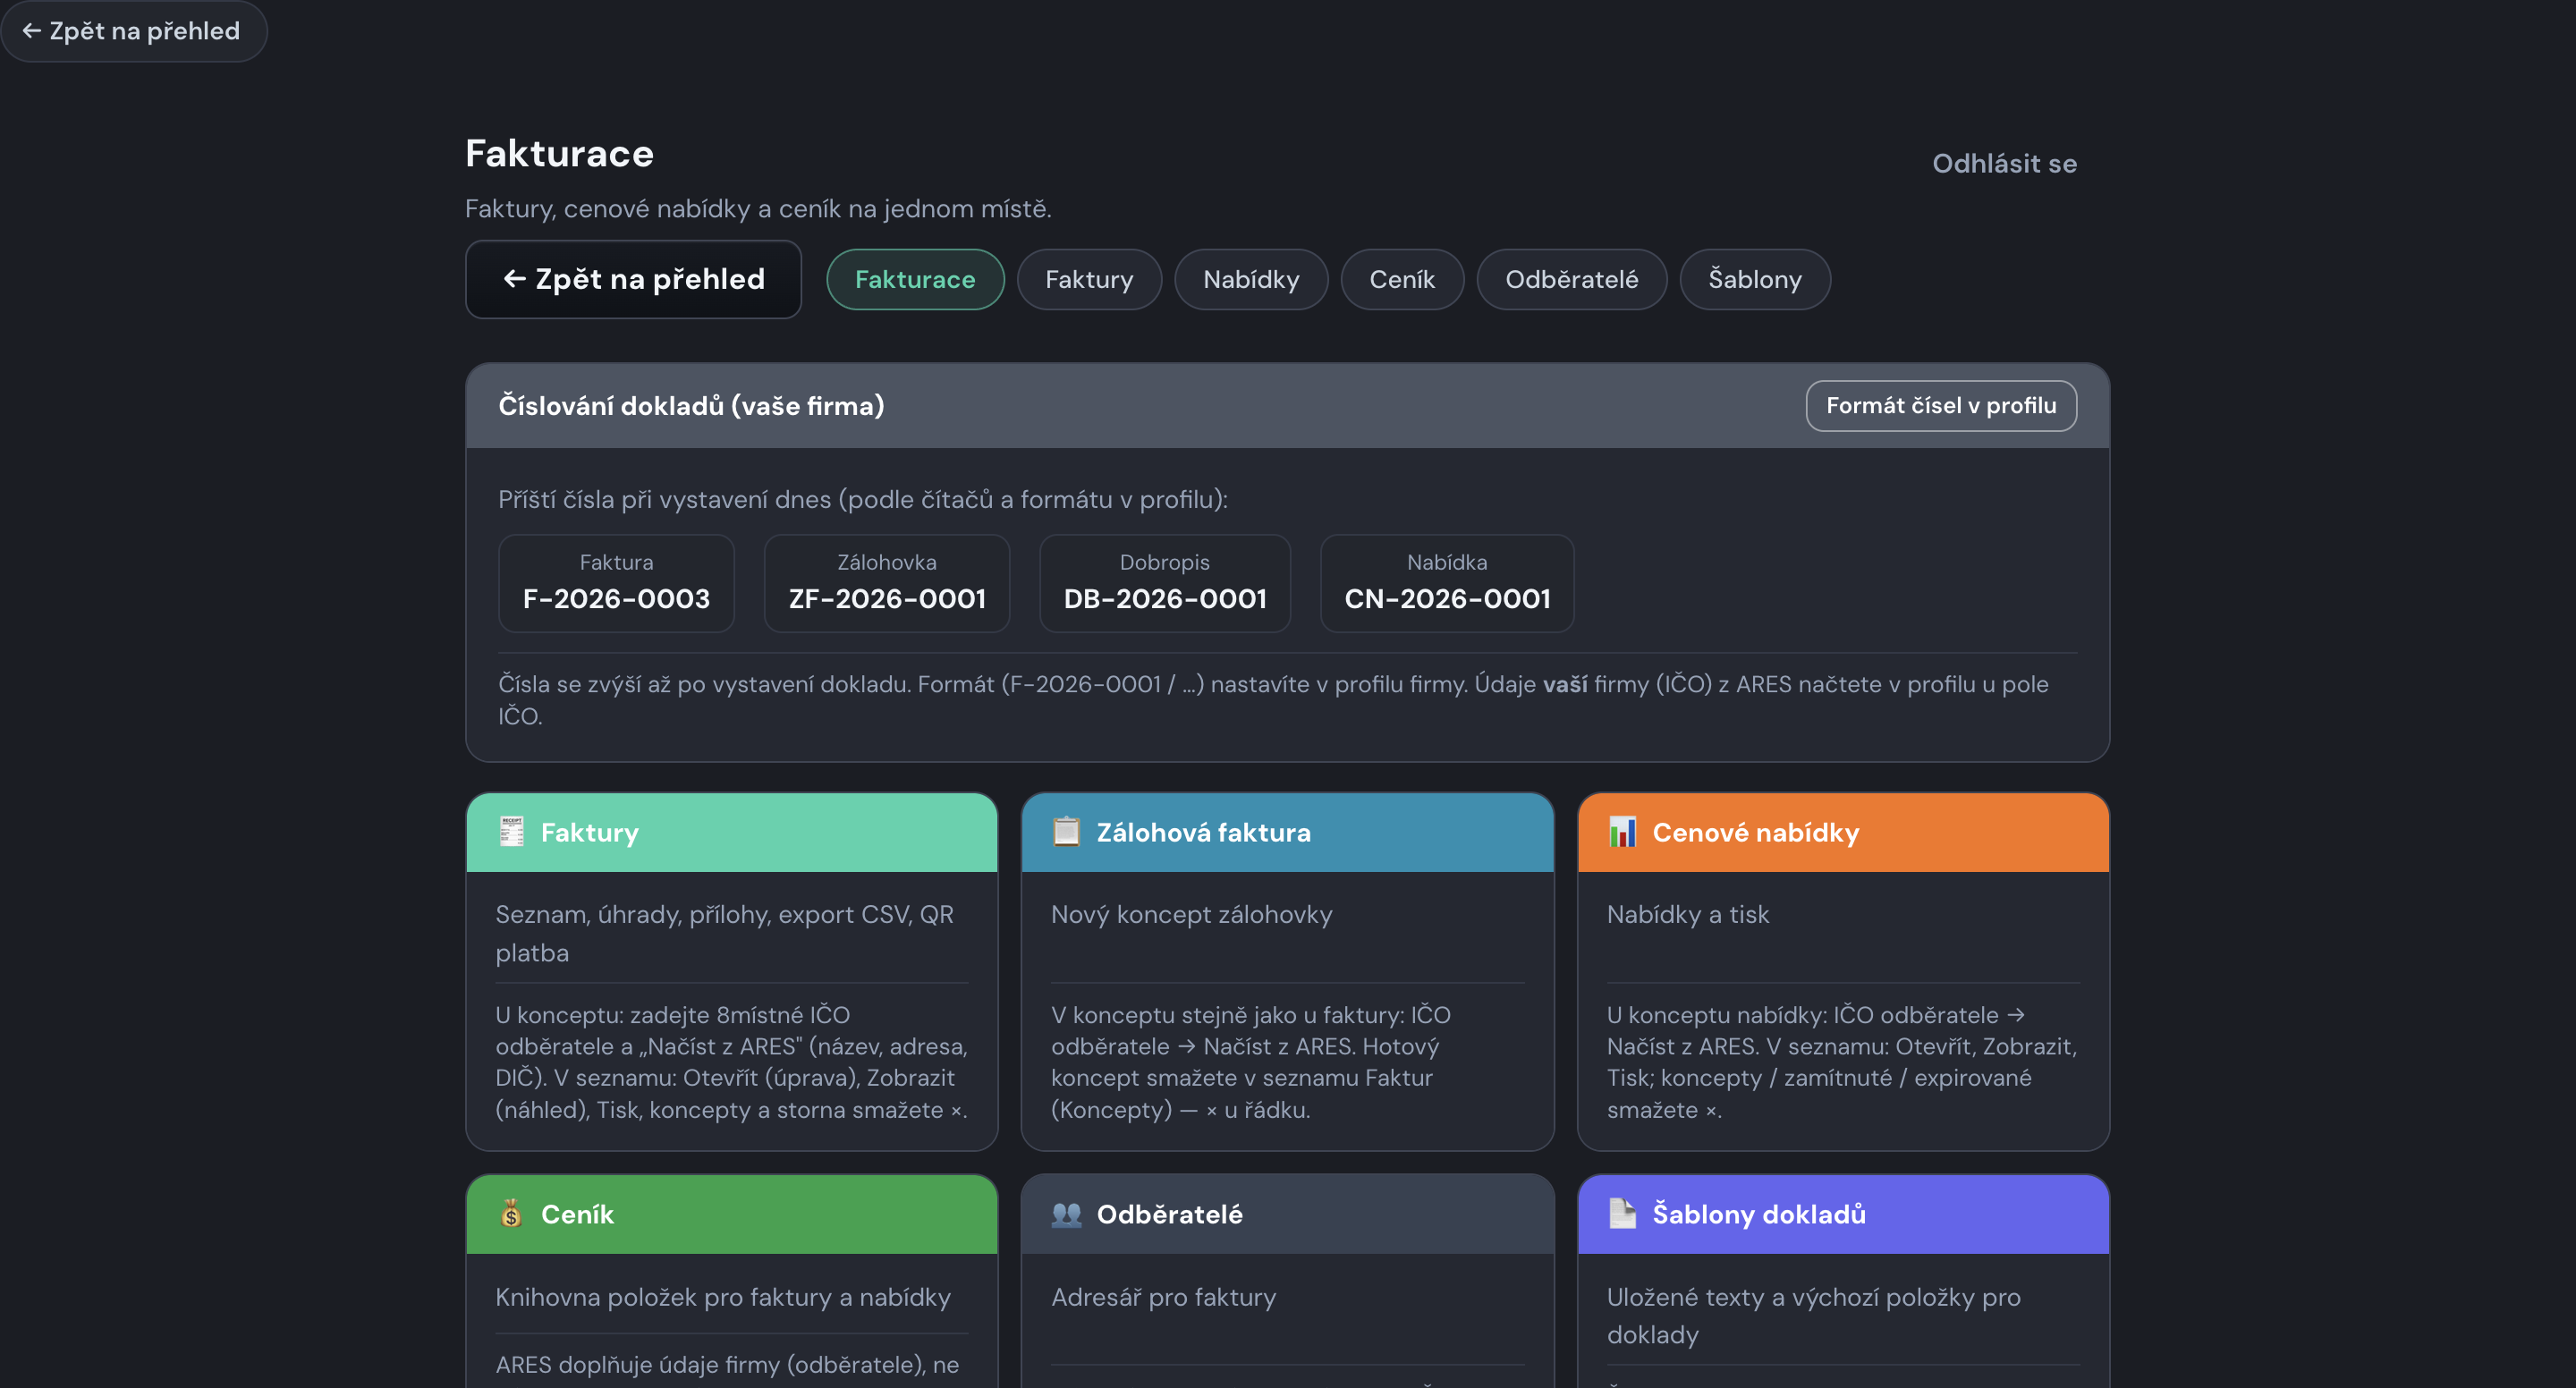Screen dimensions: 2576x1388
Task: Click the people icon on Odběratelé card
Action: click(x=1066, y=1214)
